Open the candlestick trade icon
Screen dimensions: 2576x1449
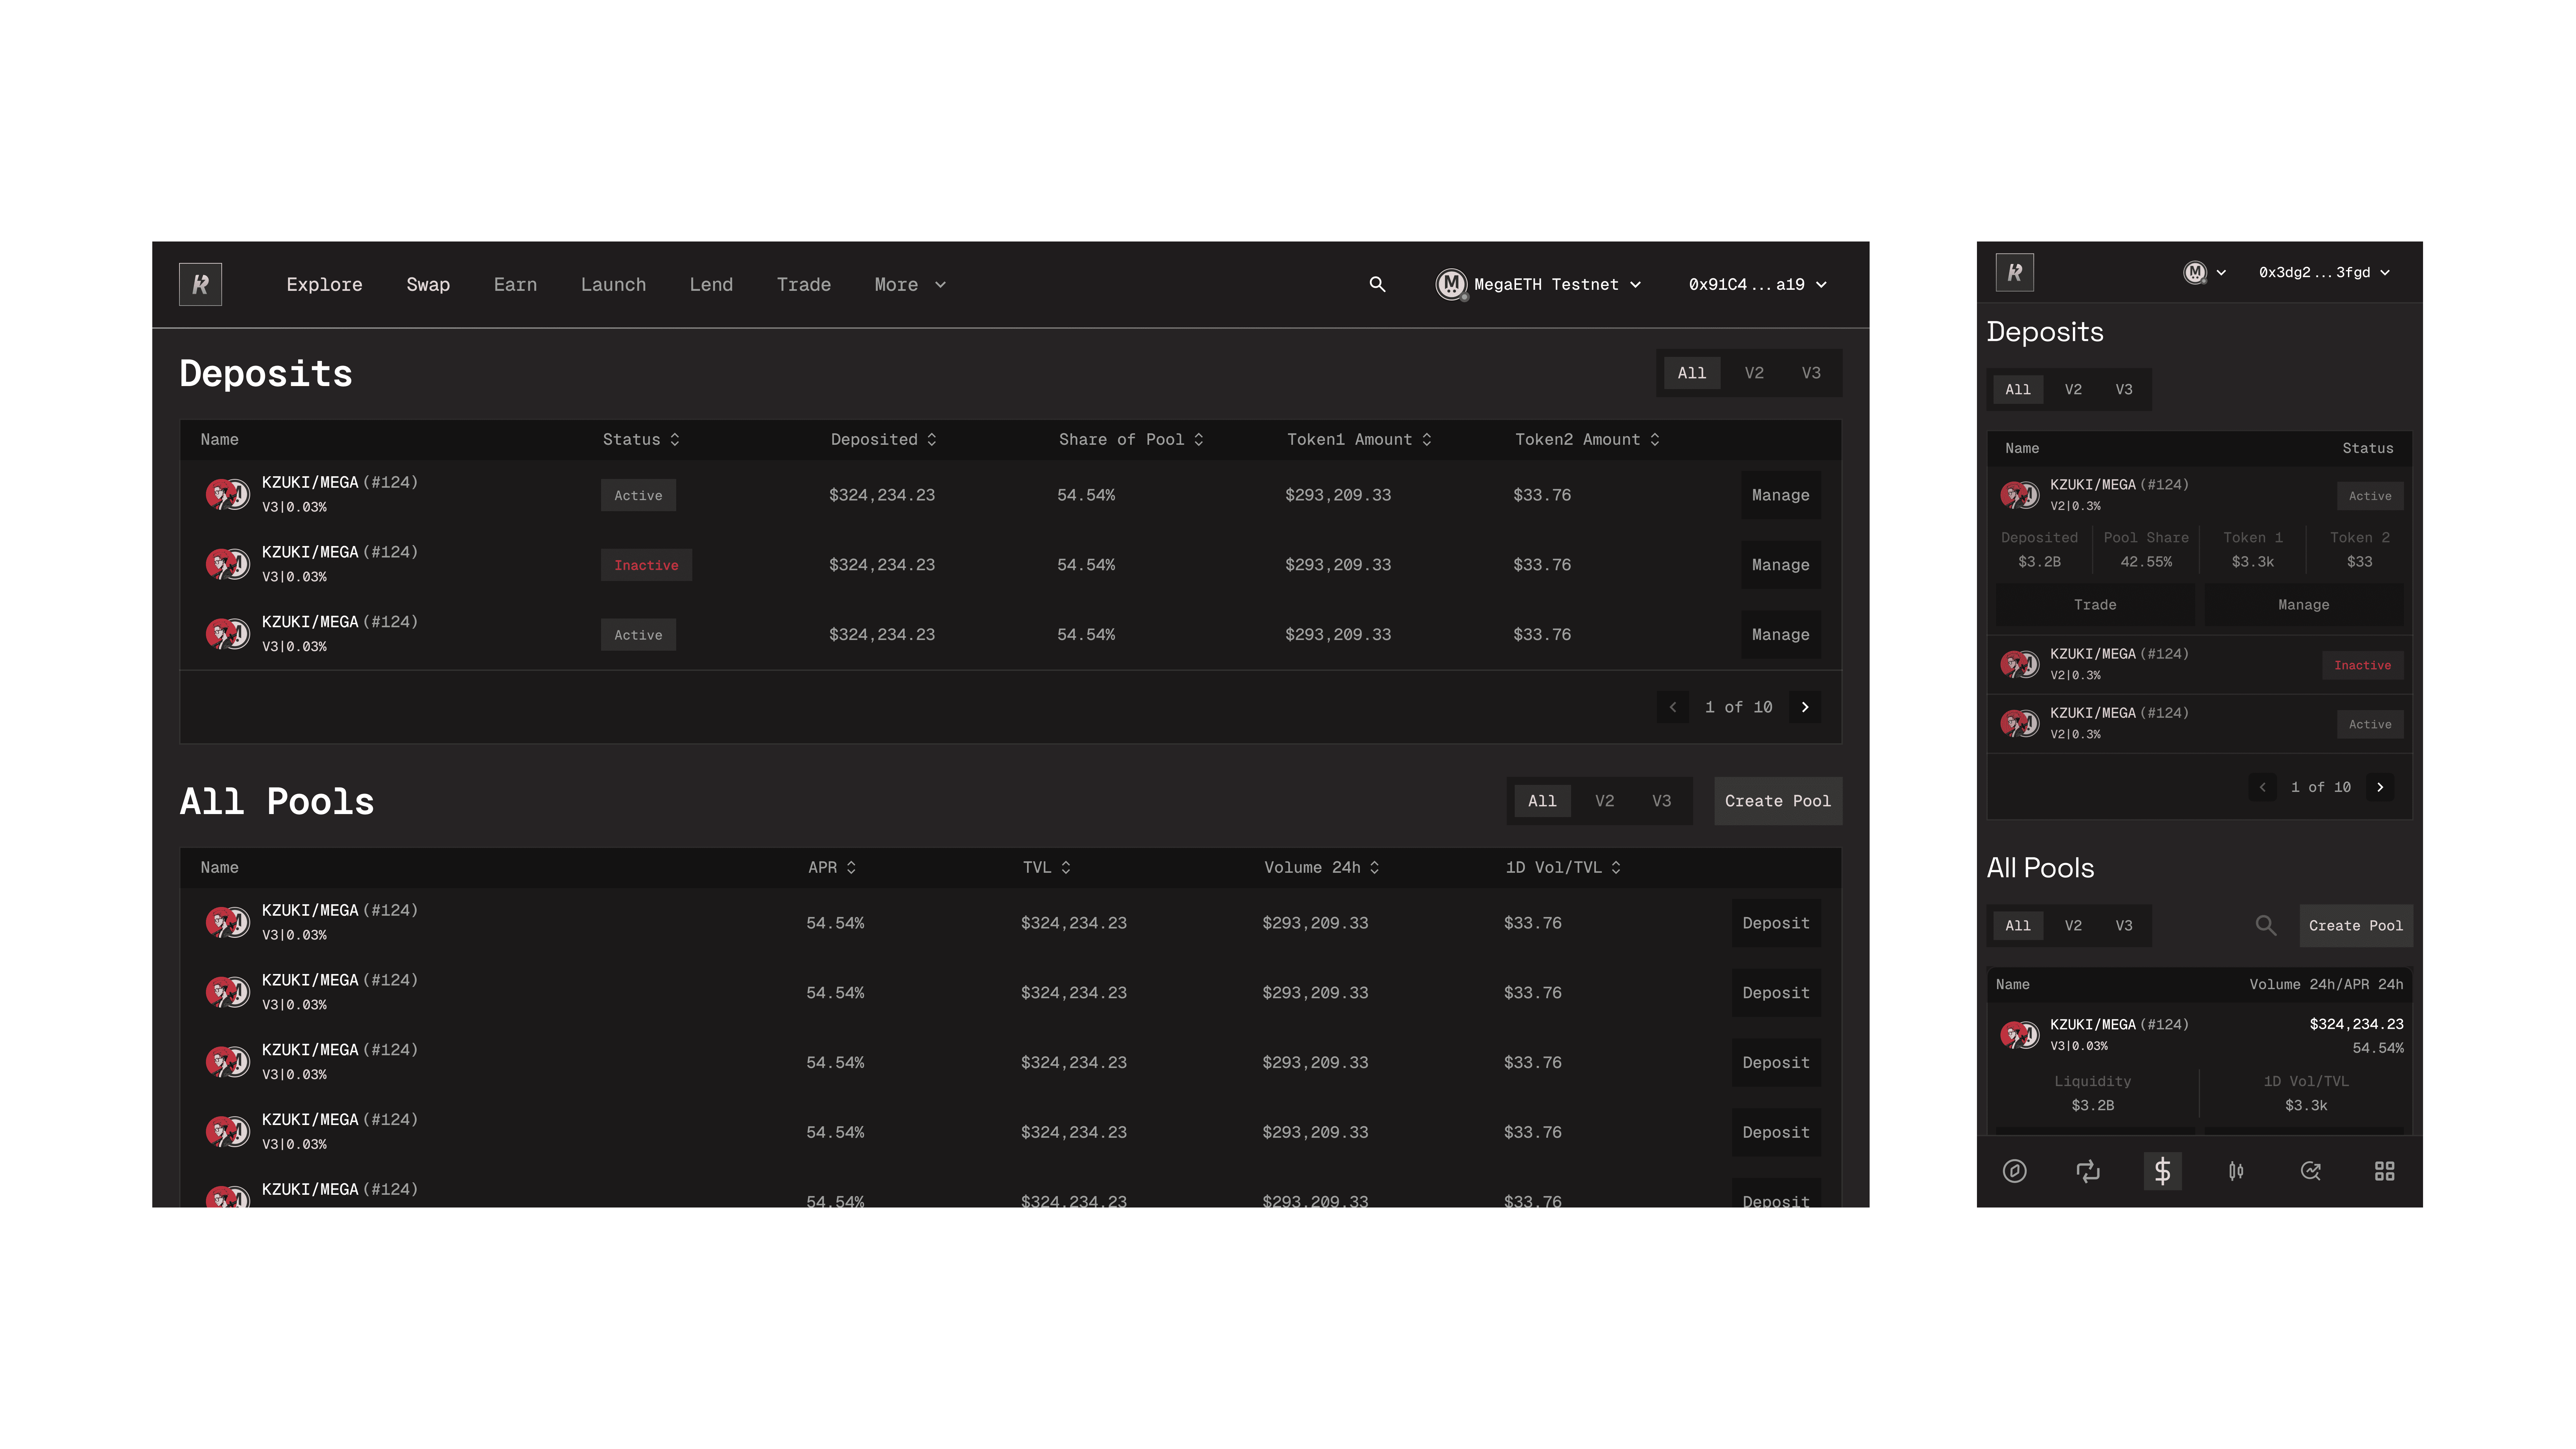[x=2236, y=1171]
